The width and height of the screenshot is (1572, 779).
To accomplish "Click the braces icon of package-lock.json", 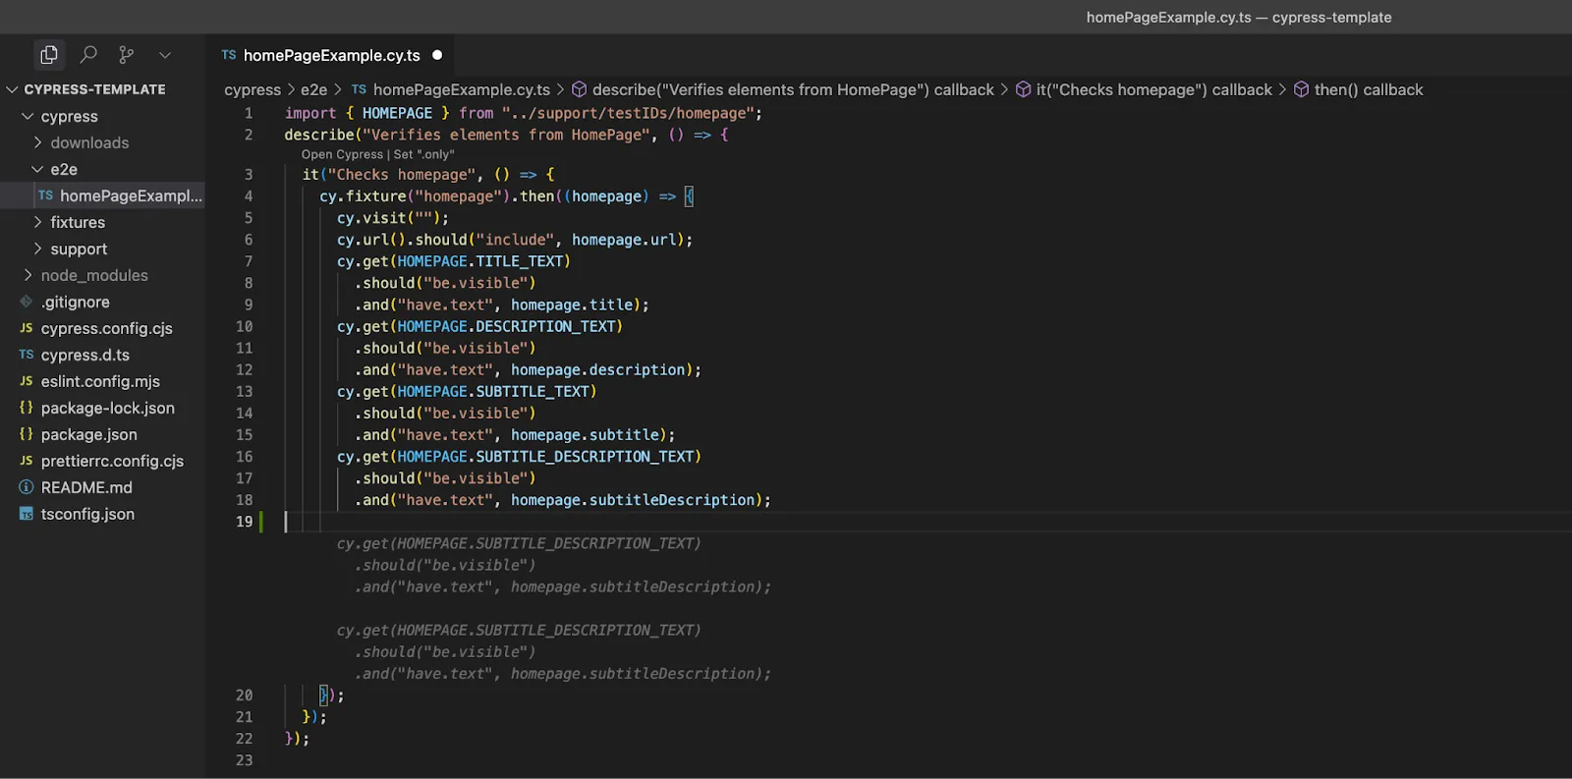I will tap(27, 408).
